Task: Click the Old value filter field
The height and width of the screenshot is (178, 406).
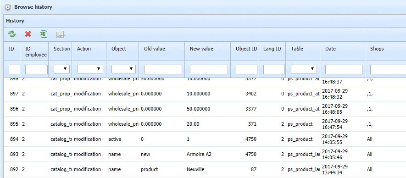Action: (163, 69)
